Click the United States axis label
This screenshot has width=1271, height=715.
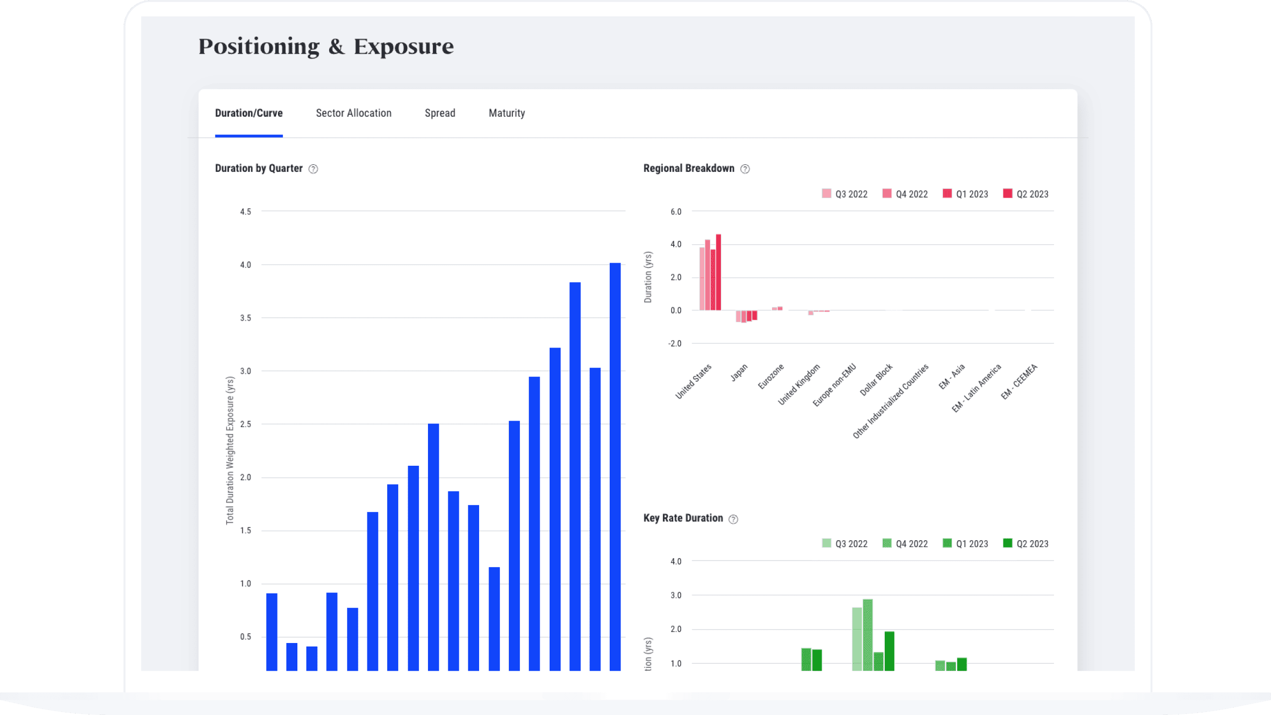pyautogui.click(x=694, y=381)
